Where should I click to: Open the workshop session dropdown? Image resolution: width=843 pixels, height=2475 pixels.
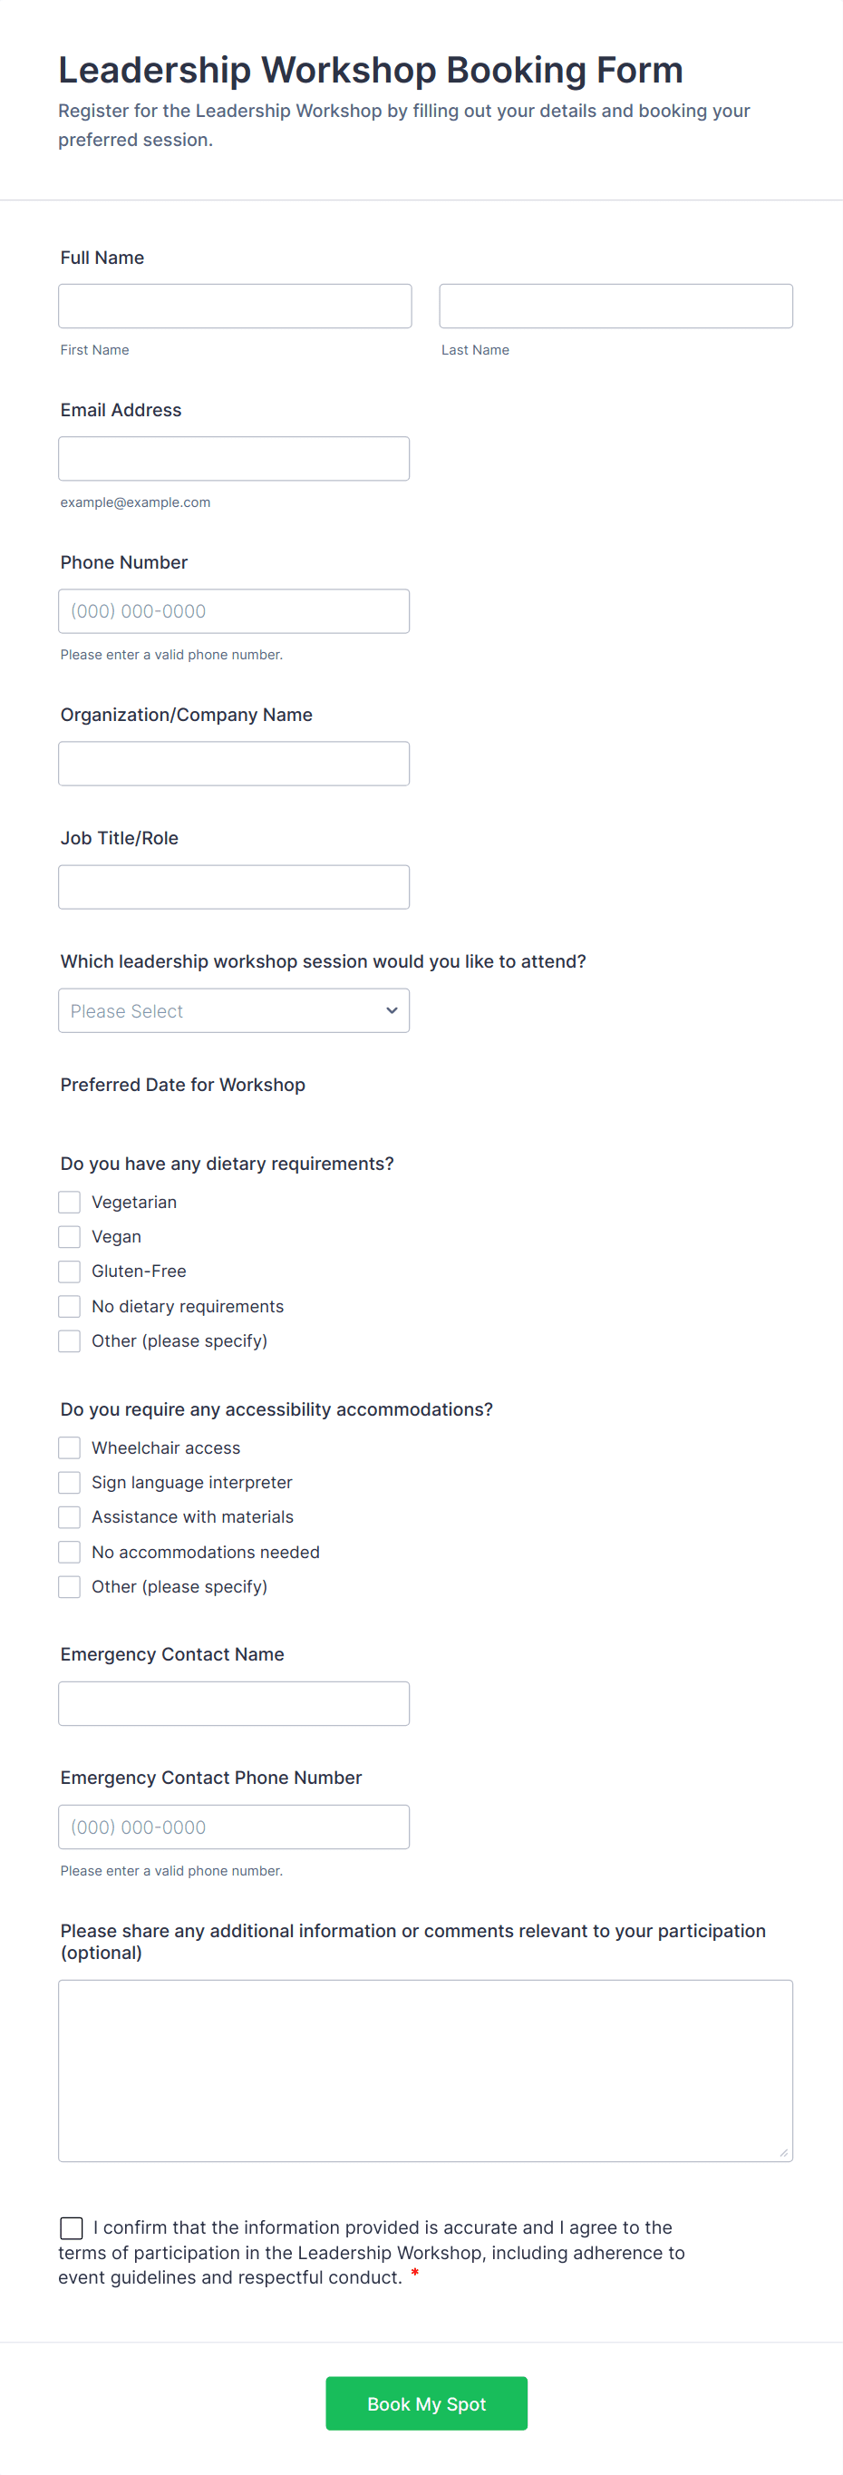point(233,1010)
